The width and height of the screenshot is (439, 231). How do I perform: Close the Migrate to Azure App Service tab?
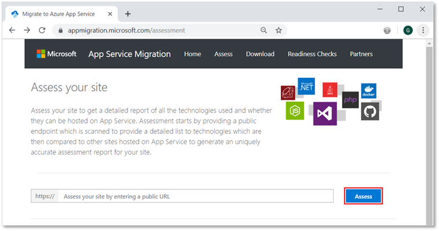(110, 14)
